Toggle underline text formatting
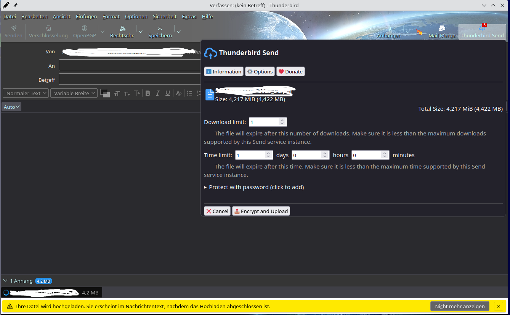510x315 pixels. click(167, 93)
